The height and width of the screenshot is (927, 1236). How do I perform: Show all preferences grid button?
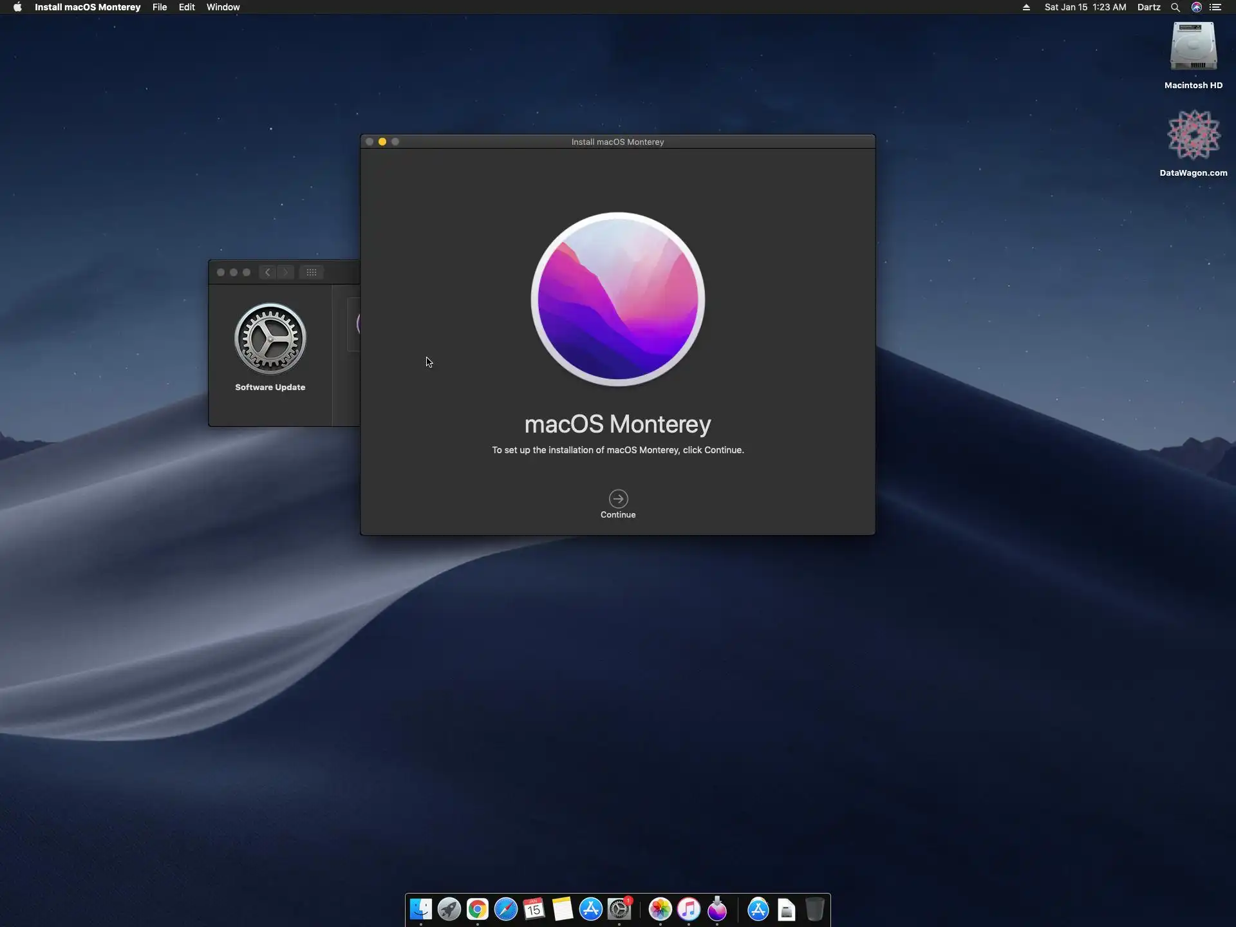point(312,272)
